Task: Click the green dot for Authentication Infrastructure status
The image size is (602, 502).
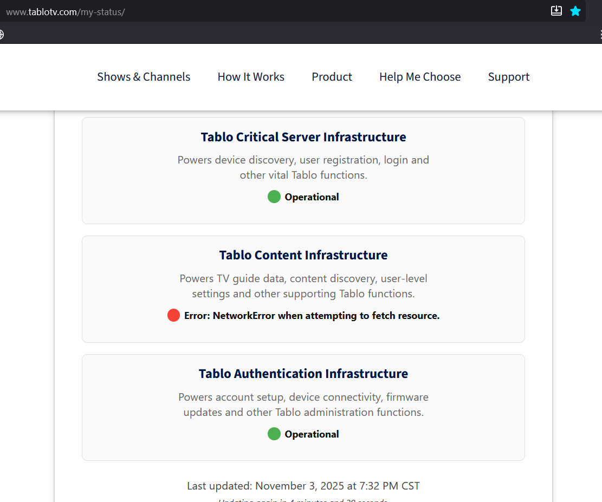Action: click(x=274, y=434)
